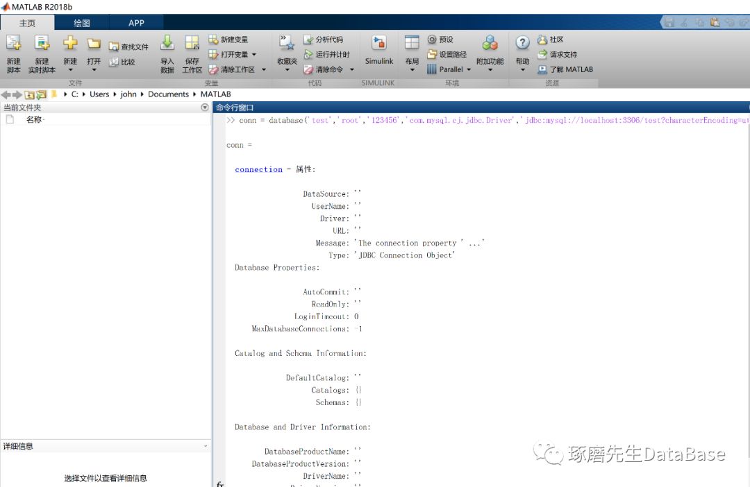Image resolution: width=750 pixels, height=487 pixels.
Task: Switch to the 绘图 tab
Action: [x=82, y=23]
